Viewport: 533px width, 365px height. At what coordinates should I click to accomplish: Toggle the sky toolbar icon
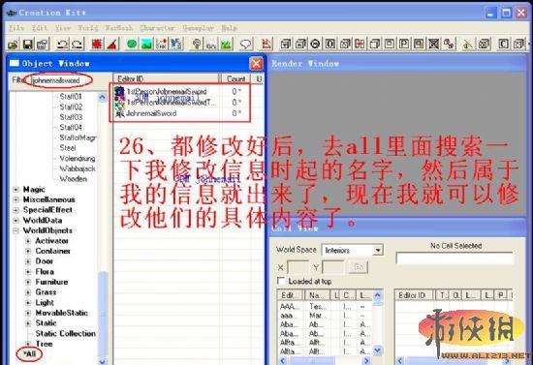(211, 45)
